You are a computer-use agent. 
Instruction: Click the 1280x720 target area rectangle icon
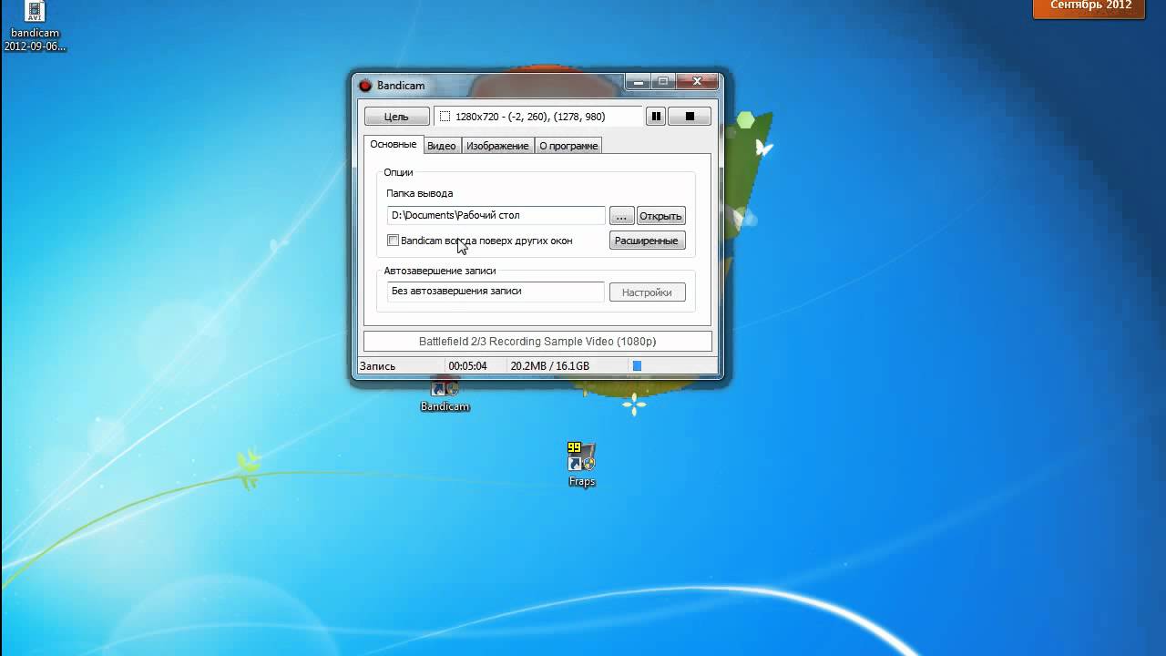pyautogui.click(x=445, y=117)
